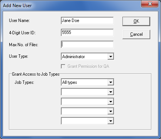The width and height of the screenshot is (161, 139).
Task: Click the Grant Access to Job Types group label
Action: point(36,74)
